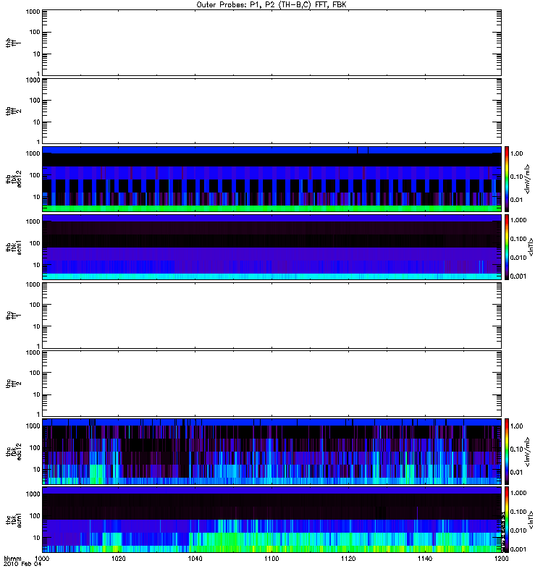Image resolution: width=543 pixels, height=579 pixels.
Task: Select the empty thb fff 2 plot panel
Action: 271,111
